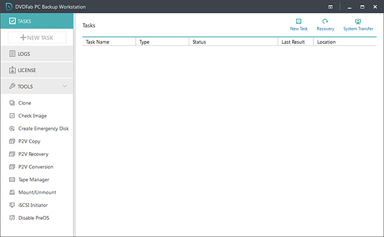This screenshot has height=237, width=384.
Task: Click the Disable PreOS icon
Action: (12, 218)
